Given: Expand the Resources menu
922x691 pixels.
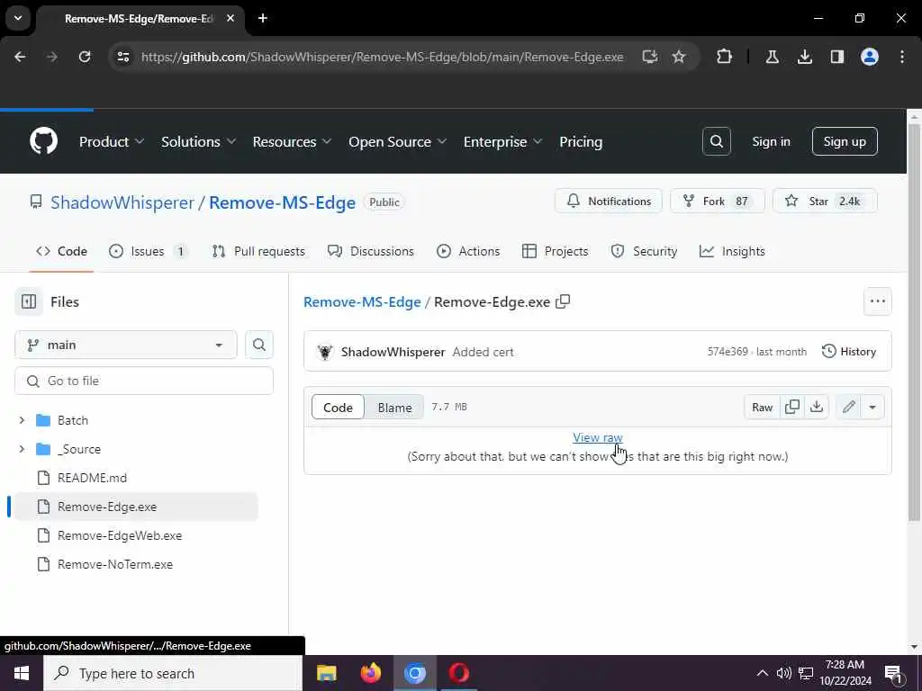Looking at the screenshot, I should point(292,141).
